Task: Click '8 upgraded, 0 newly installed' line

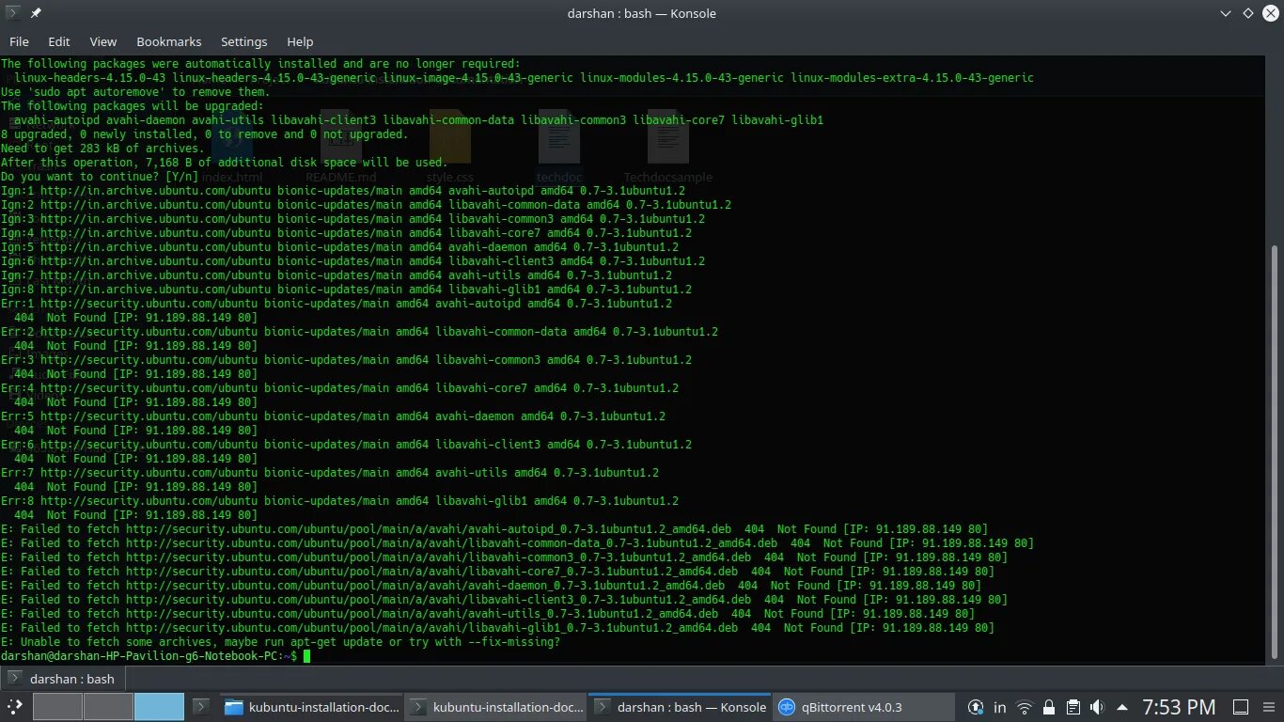Action: (204, 133)
